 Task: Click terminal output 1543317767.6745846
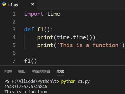(x=26, y=87)
